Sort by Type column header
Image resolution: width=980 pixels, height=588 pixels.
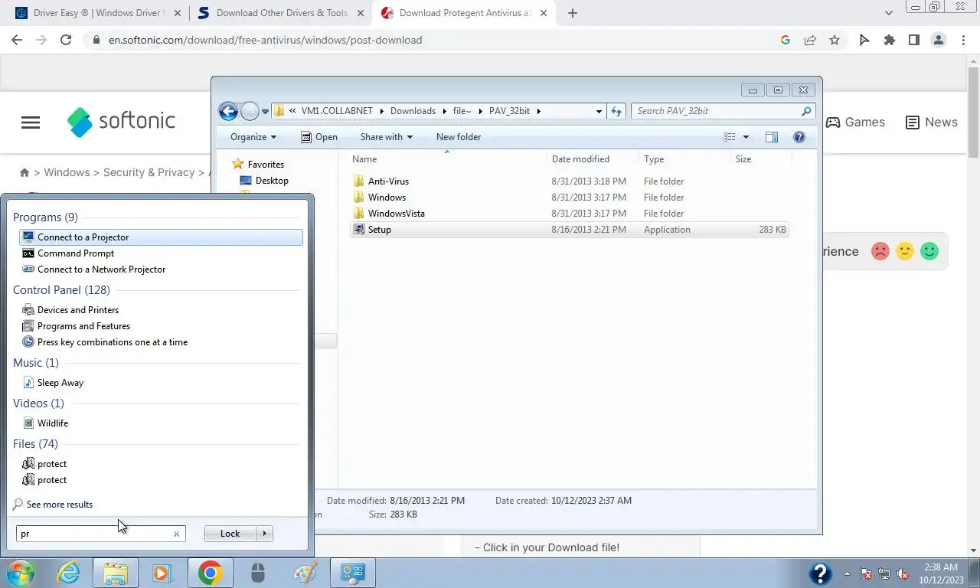pos(684,159)
